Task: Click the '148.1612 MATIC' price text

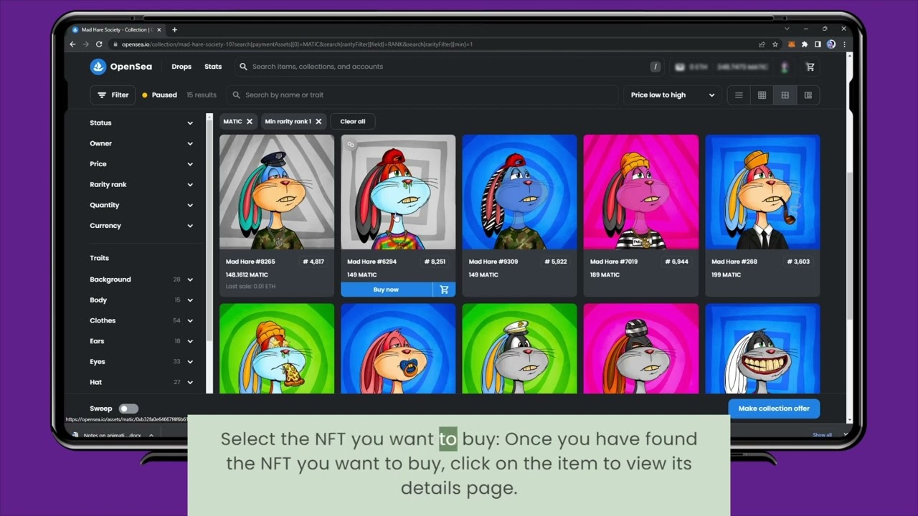Action: 247,275
